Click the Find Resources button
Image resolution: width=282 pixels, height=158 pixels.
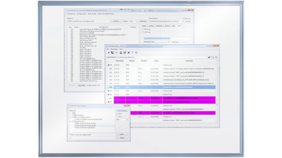121,111
